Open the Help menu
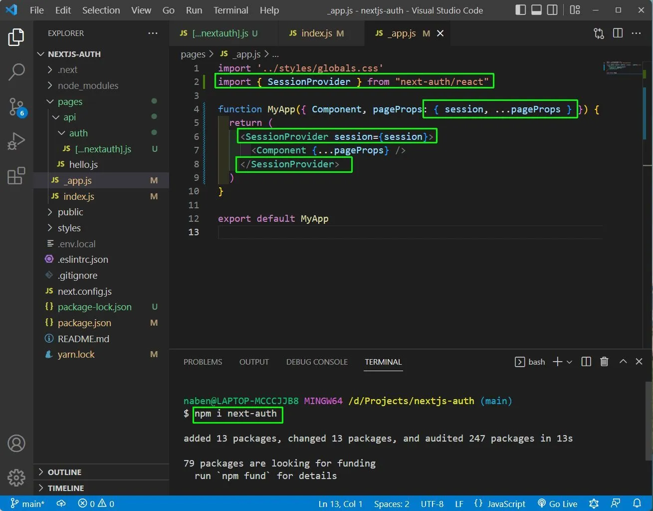Viewport: 653px width, 511px height. 269,10
